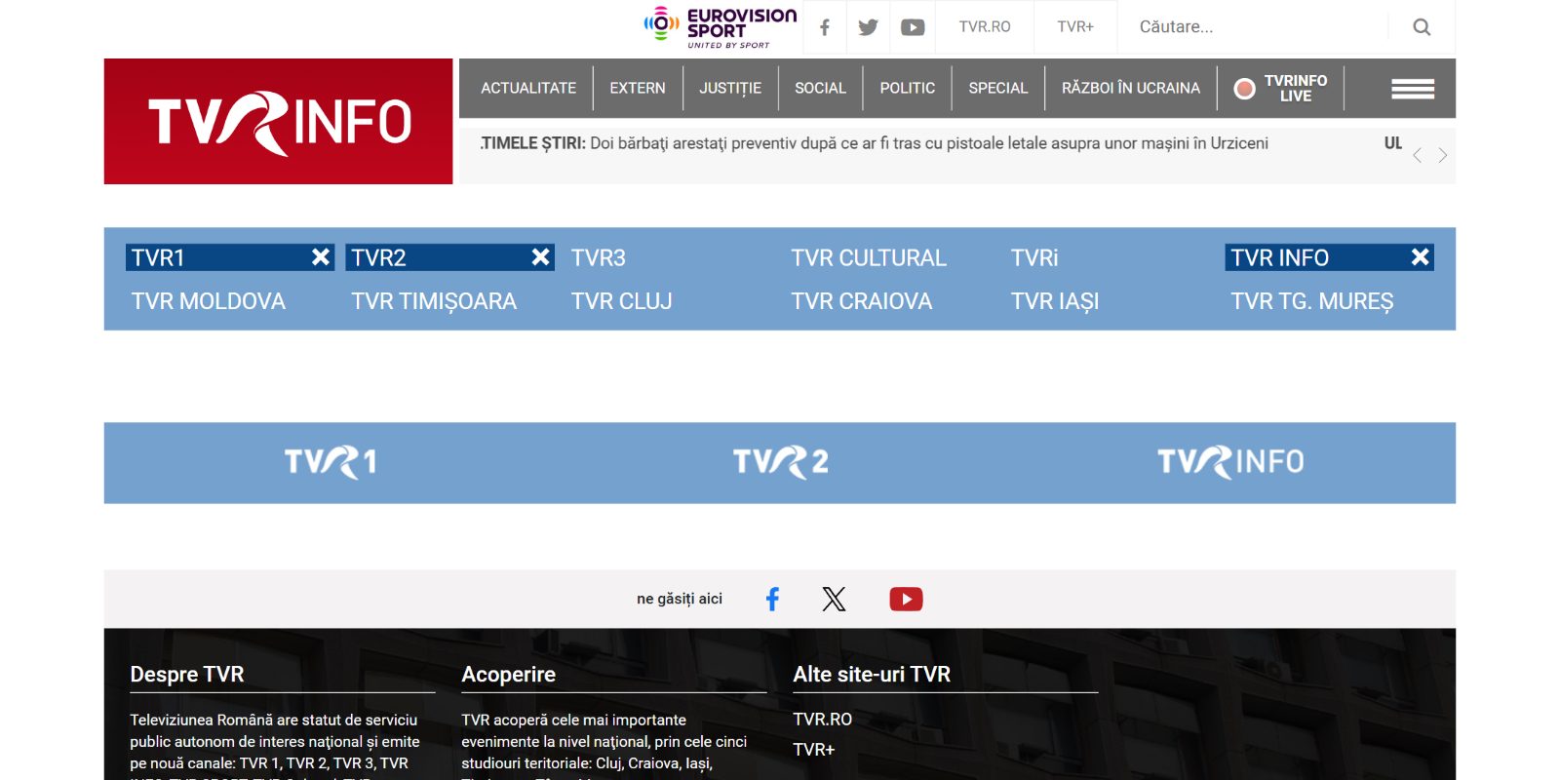Go to TVR+ top link
1560x780 pixels.
point(1075,27)
